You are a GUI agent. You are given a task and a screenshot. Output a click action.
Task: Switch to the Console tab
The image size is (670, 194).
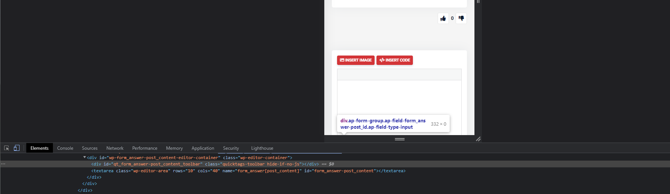[65, 148]
